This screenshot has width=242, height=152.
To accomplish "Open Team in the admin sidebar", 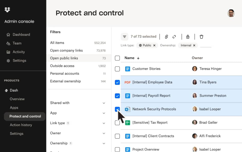I will click(x=16, y=43).
